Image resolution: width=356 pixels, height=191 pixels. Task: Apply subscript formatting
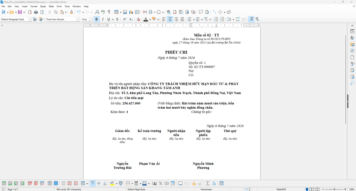click(131, 19)
